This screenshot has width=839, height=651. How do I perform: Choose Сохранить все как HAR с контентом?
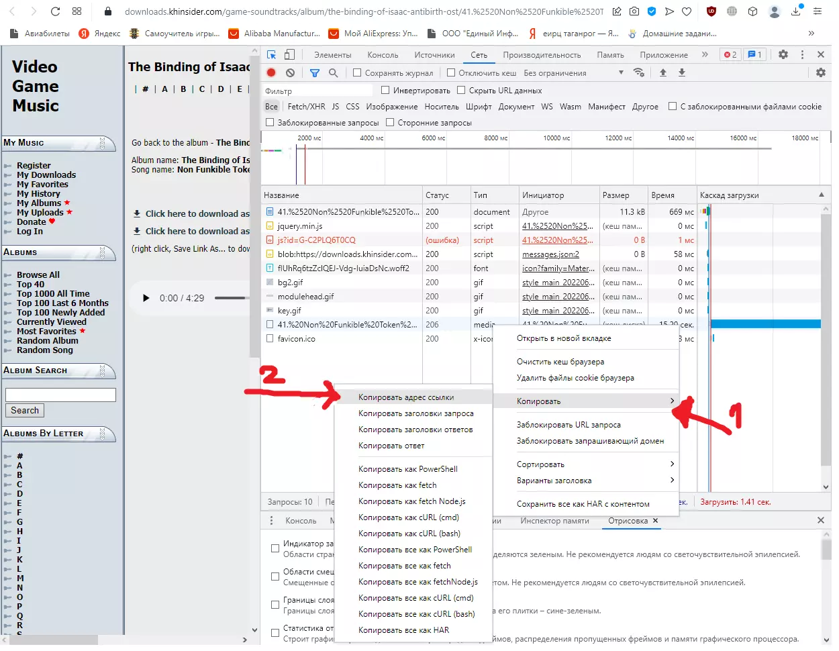(x=586, y=503)
